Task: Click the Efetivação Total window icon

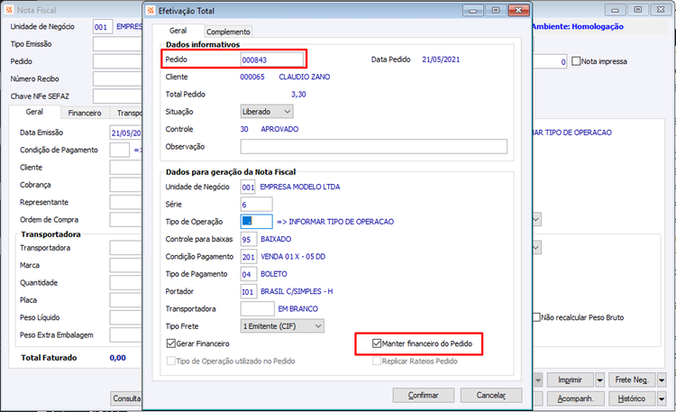Action: pyautogui.click(x=151, y=10)
